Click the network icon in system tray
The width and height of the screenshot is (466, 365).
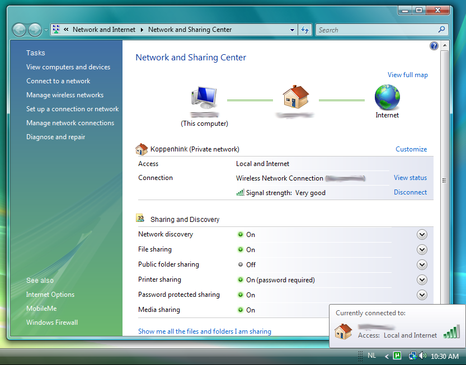pyautogui.click(x=412, y=355)
